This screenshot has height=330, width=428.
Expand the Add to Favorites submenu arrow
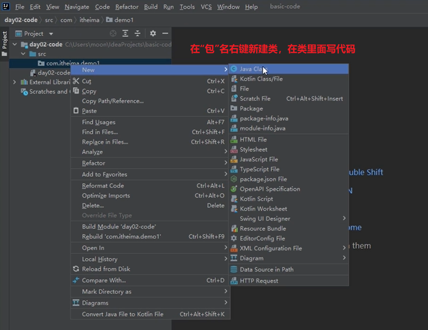pyautogui.click(x=226, y=174)
